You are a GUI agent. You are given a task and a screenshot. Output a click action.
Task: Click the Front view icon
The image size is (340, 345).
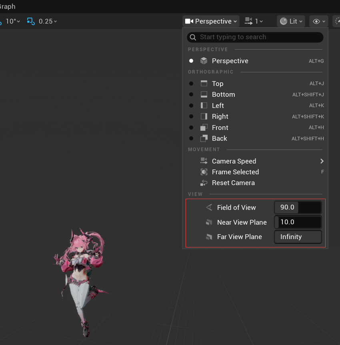coord(204,128)
